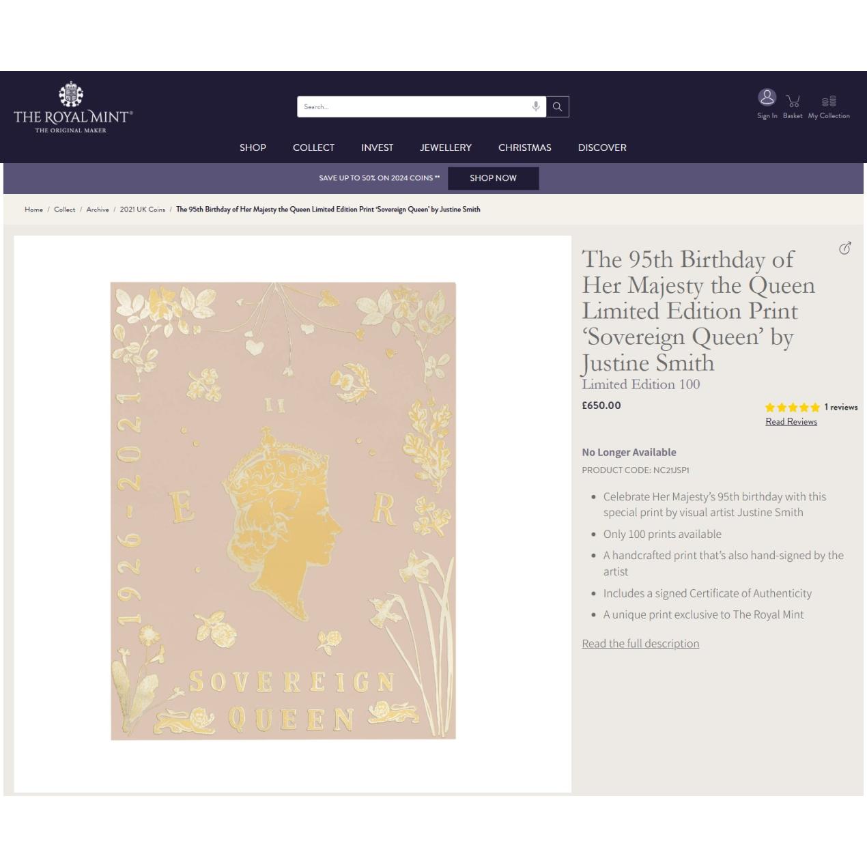
Task: Click The Royal Mint logo
Action: [73, 108]
